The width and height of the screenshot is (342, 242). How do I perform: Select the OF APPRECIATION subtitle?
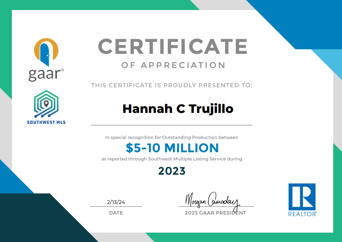click(173, 65)
